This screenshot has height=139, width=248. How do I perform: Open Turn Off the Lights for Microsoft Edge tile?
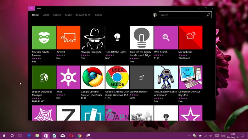(x=142, y=37)
